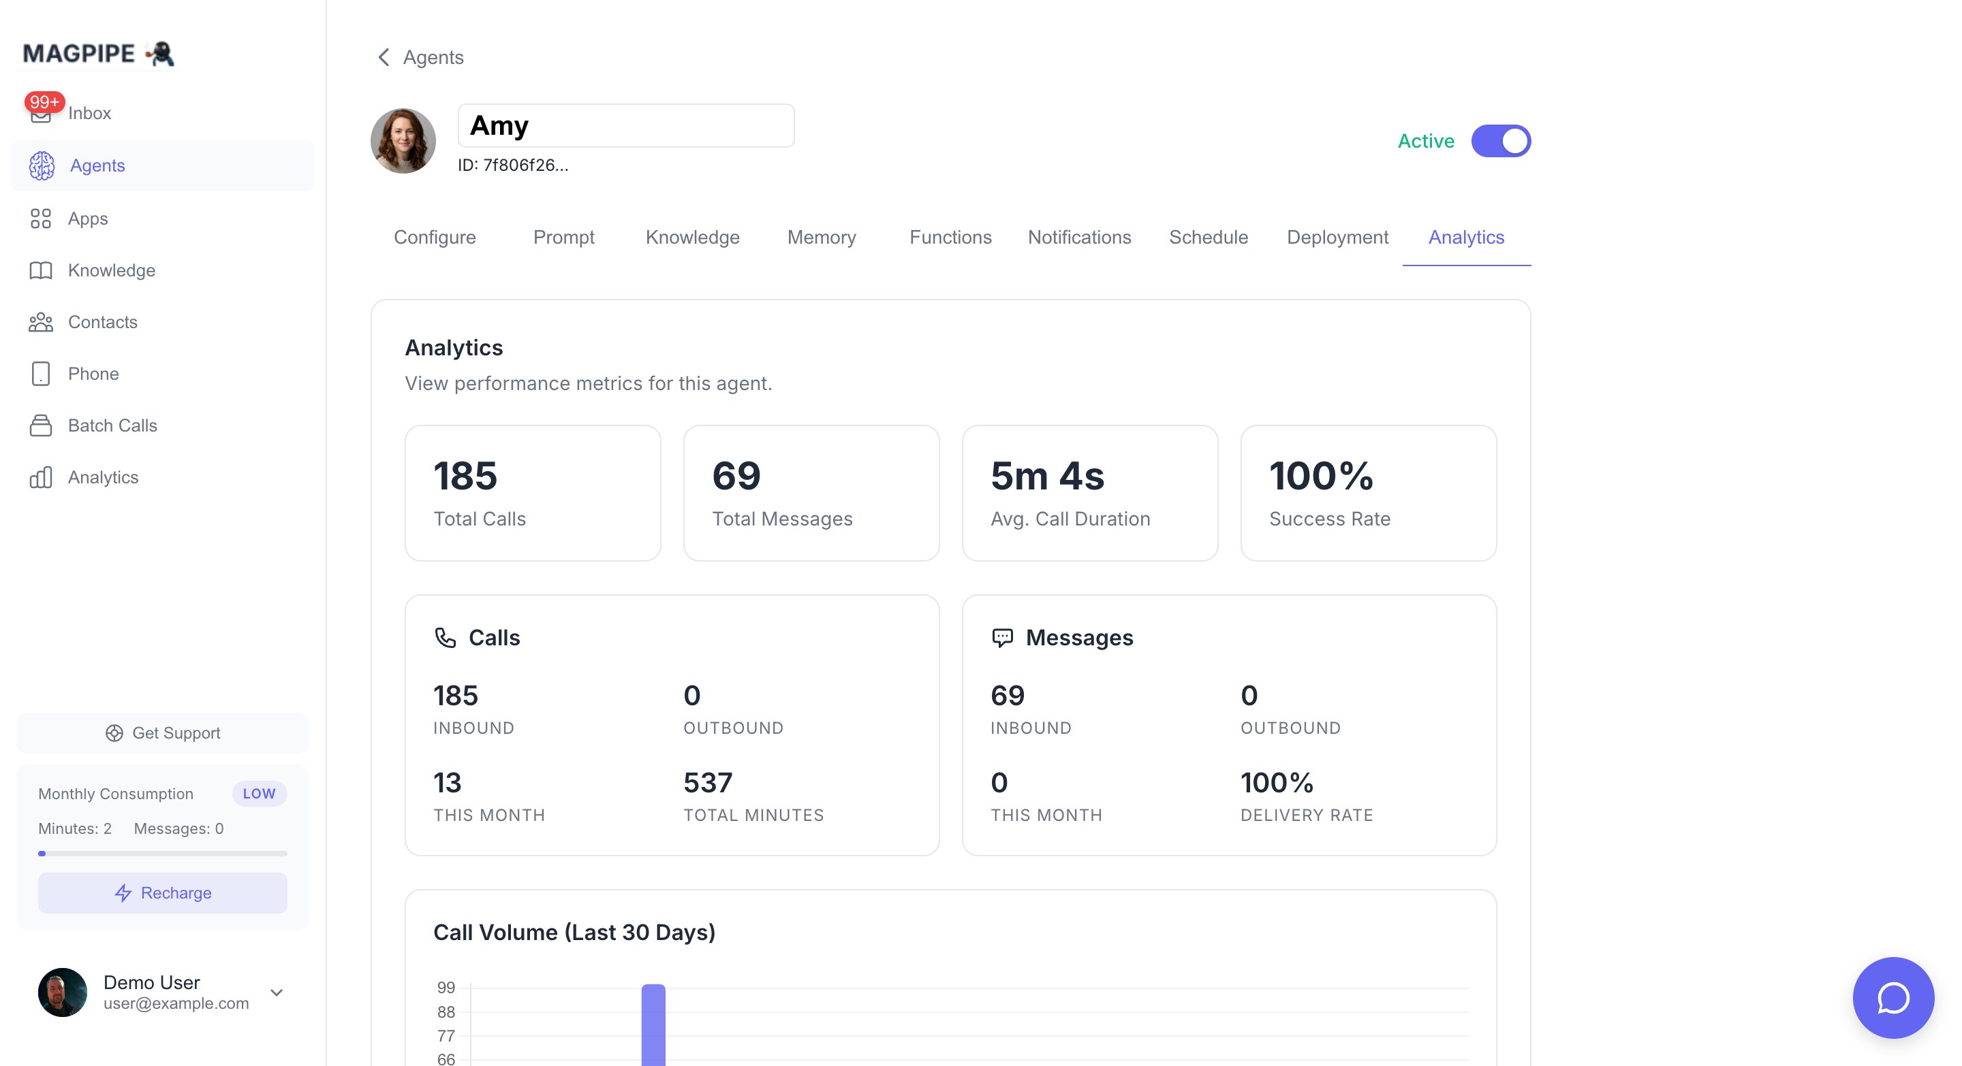Screen dimensions: 1962x1066
Task: Switch to the Configure tab
Action: [x=435, y=238]
